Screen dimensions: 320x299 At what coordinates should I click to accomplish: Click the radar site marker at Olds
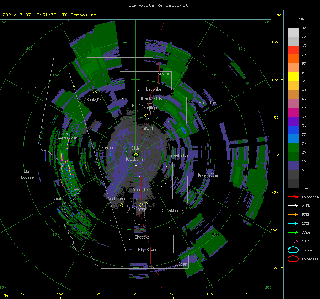click(136, 155)
